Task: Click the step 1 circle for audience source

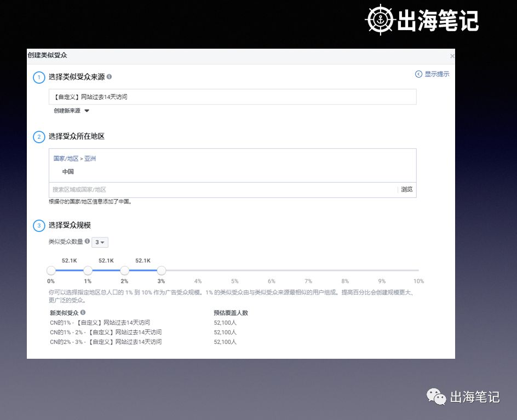Action: pos(39,77)
